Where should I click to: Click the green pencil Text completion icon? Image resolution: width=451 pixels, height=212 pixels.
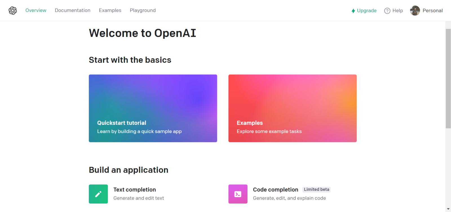coord(98,194)
